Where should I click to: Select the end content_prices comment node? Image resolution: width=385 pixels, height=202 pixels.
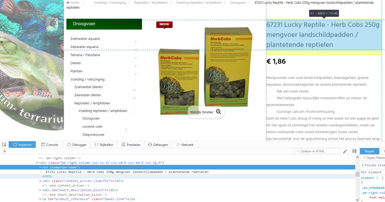[x=66, y=185]
